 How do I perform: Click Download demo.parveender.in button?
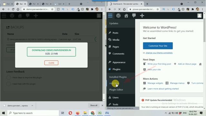[51, 52]
